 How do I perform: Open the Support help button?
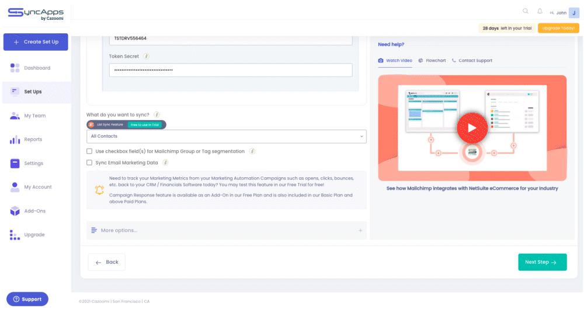pyautogui.click(x=27, y=299)
